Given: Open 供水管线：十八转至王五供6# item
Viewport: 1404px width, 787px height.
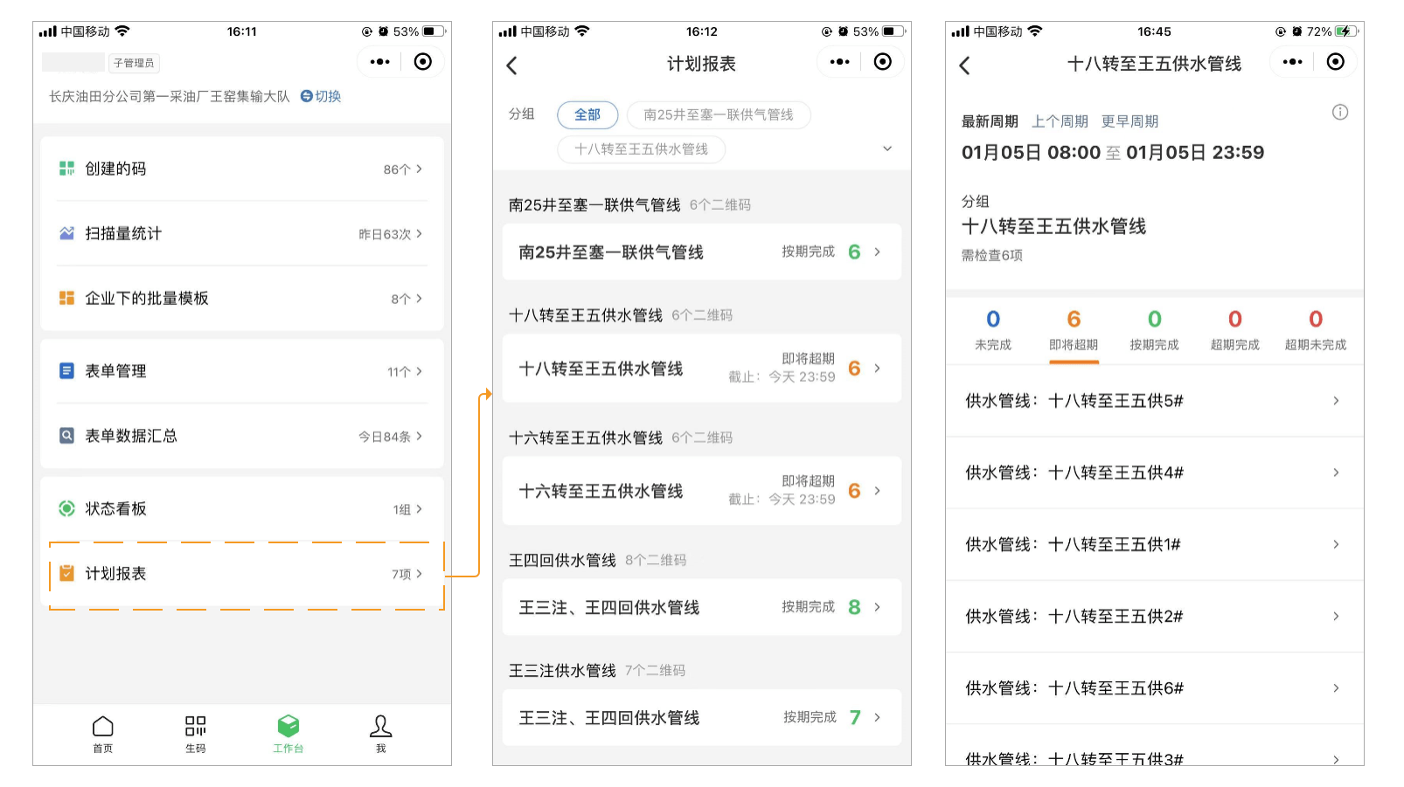Looking at the screenshot, I should (1155, 688).
